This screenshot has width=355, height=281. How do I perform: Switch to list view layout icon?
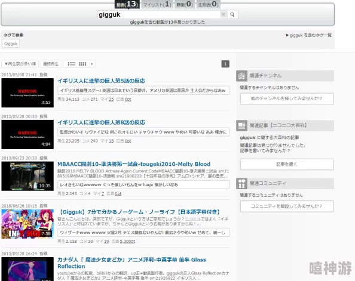coord(71,64)
